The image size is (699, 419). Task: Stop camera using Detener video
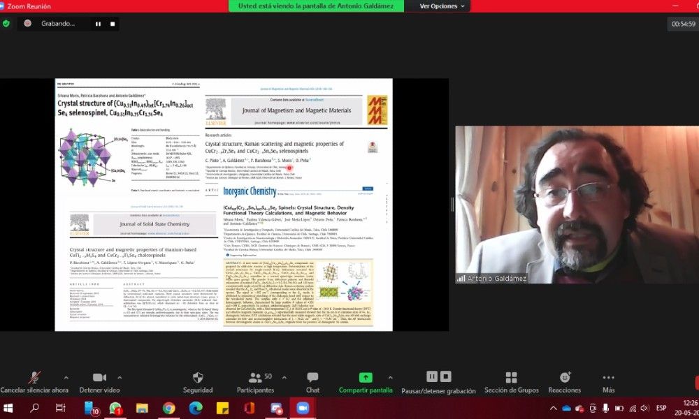point(99,378)
